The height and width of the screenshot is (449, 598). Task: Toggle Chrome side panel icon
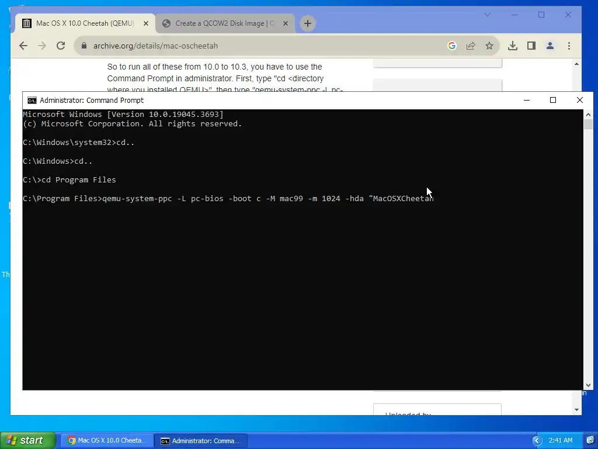pyautogui.click(x=531, y=46)
